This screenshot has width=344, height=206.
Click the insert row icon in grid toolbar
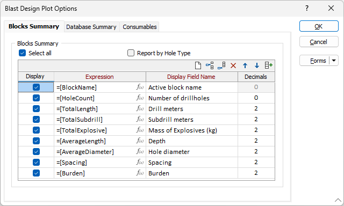(210, 65)
